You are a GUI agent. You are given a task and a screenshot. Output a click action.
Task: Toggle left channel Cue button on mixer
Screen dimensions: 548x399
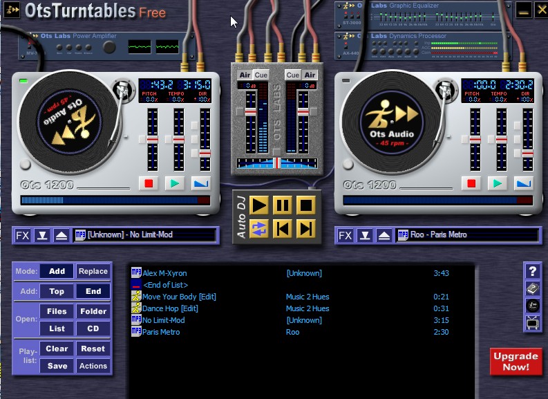[x=261, y=75]
